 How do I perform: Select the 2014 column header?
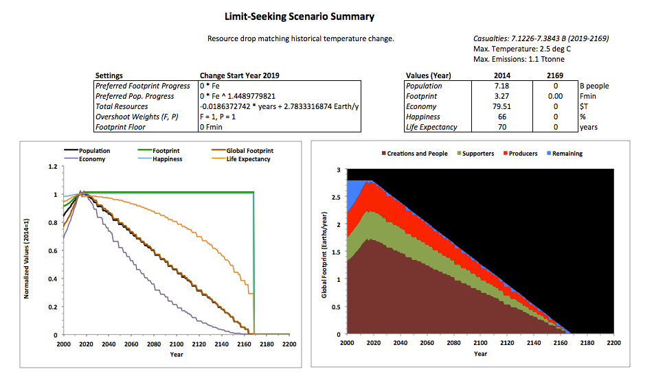[x=502, y=75]
